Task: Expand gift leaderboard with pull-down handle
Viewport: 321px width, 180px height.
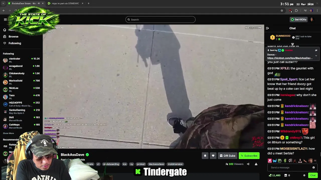Action: (292, 44)
